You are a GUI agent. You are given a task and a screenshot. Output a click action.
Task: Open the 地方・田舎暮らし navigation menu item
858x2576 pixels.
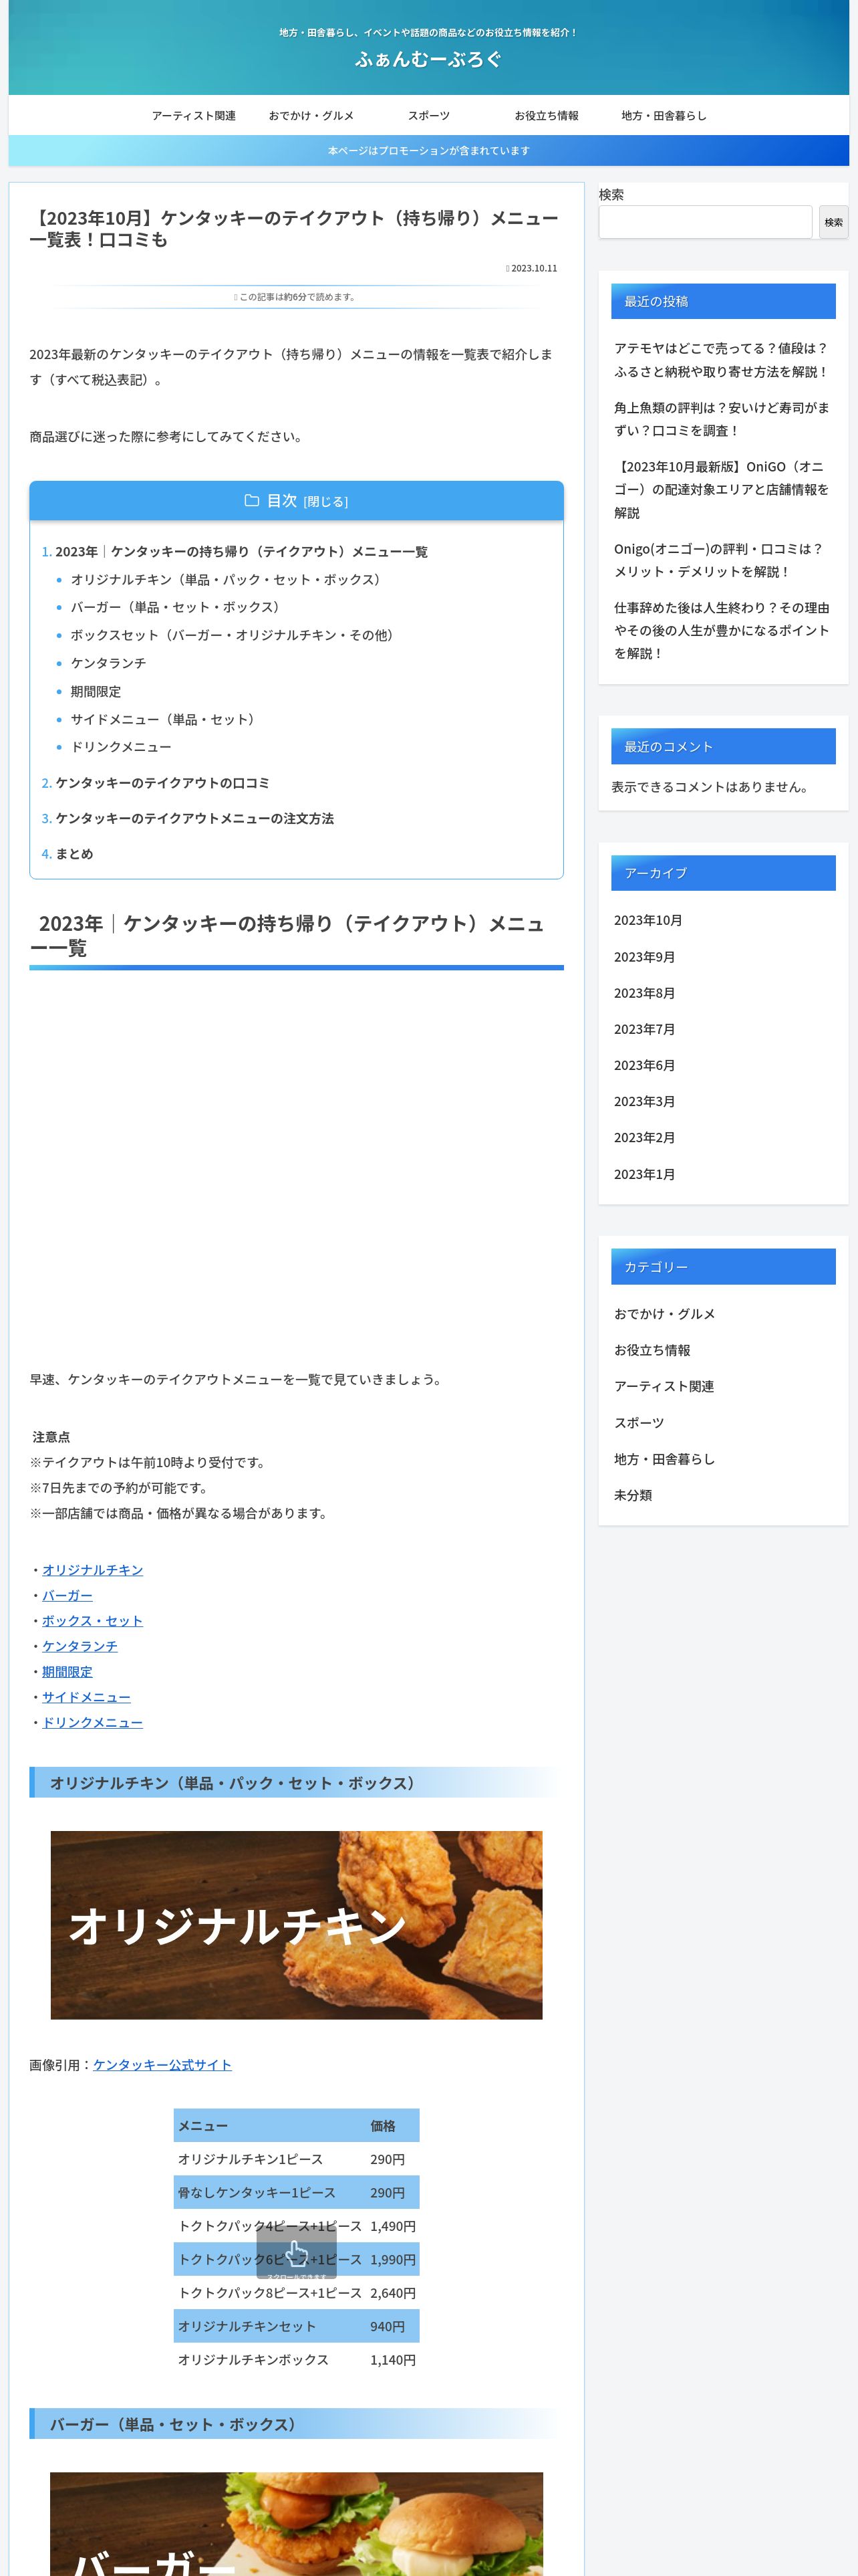pos(664,116)
